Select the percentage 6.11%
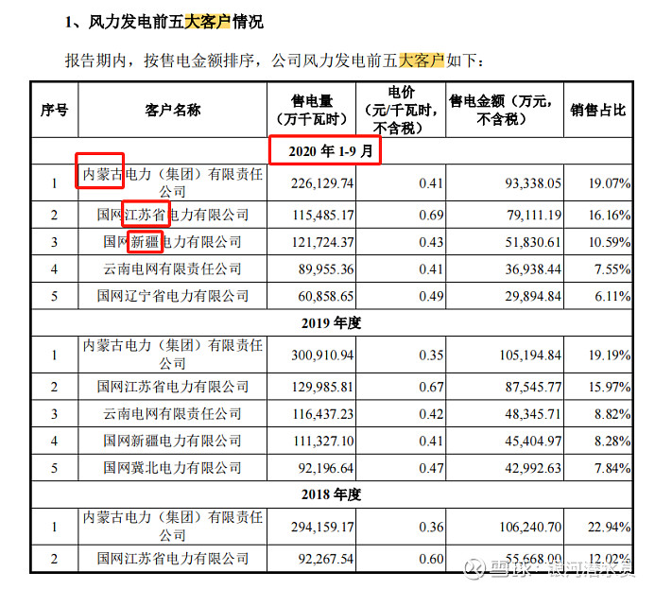655x589 pixels. click(612, 297)
